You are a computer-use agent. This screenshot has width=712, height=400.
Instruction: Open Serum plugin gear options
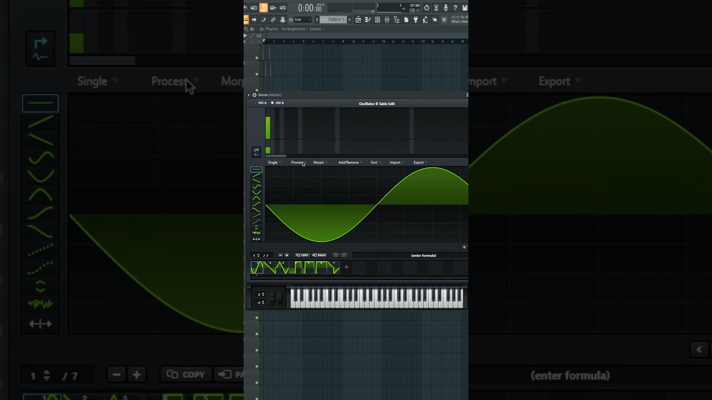pos(254,95)
